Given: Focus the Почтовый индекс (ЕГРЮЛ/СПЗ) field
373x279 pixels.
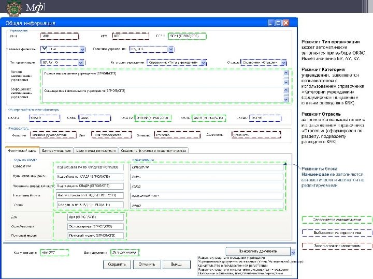Looking at the screenshot, I should [x=95, y=236].
